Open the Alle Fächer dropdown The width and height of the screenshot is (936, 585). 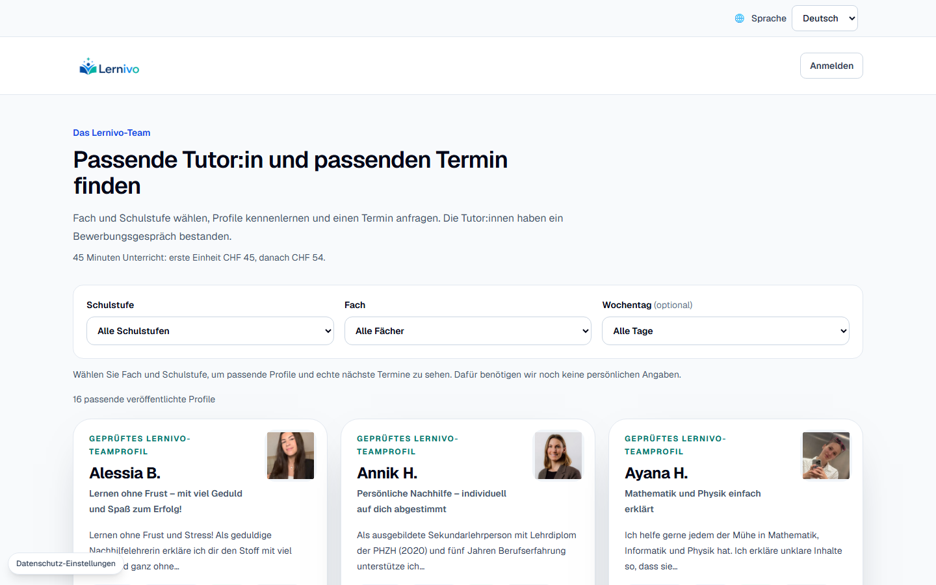point(468,331)
